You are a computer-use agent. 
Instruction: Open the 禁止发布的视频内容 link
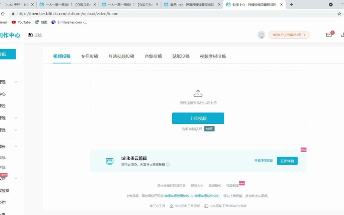pyautogui.click(x=171, y=186)
